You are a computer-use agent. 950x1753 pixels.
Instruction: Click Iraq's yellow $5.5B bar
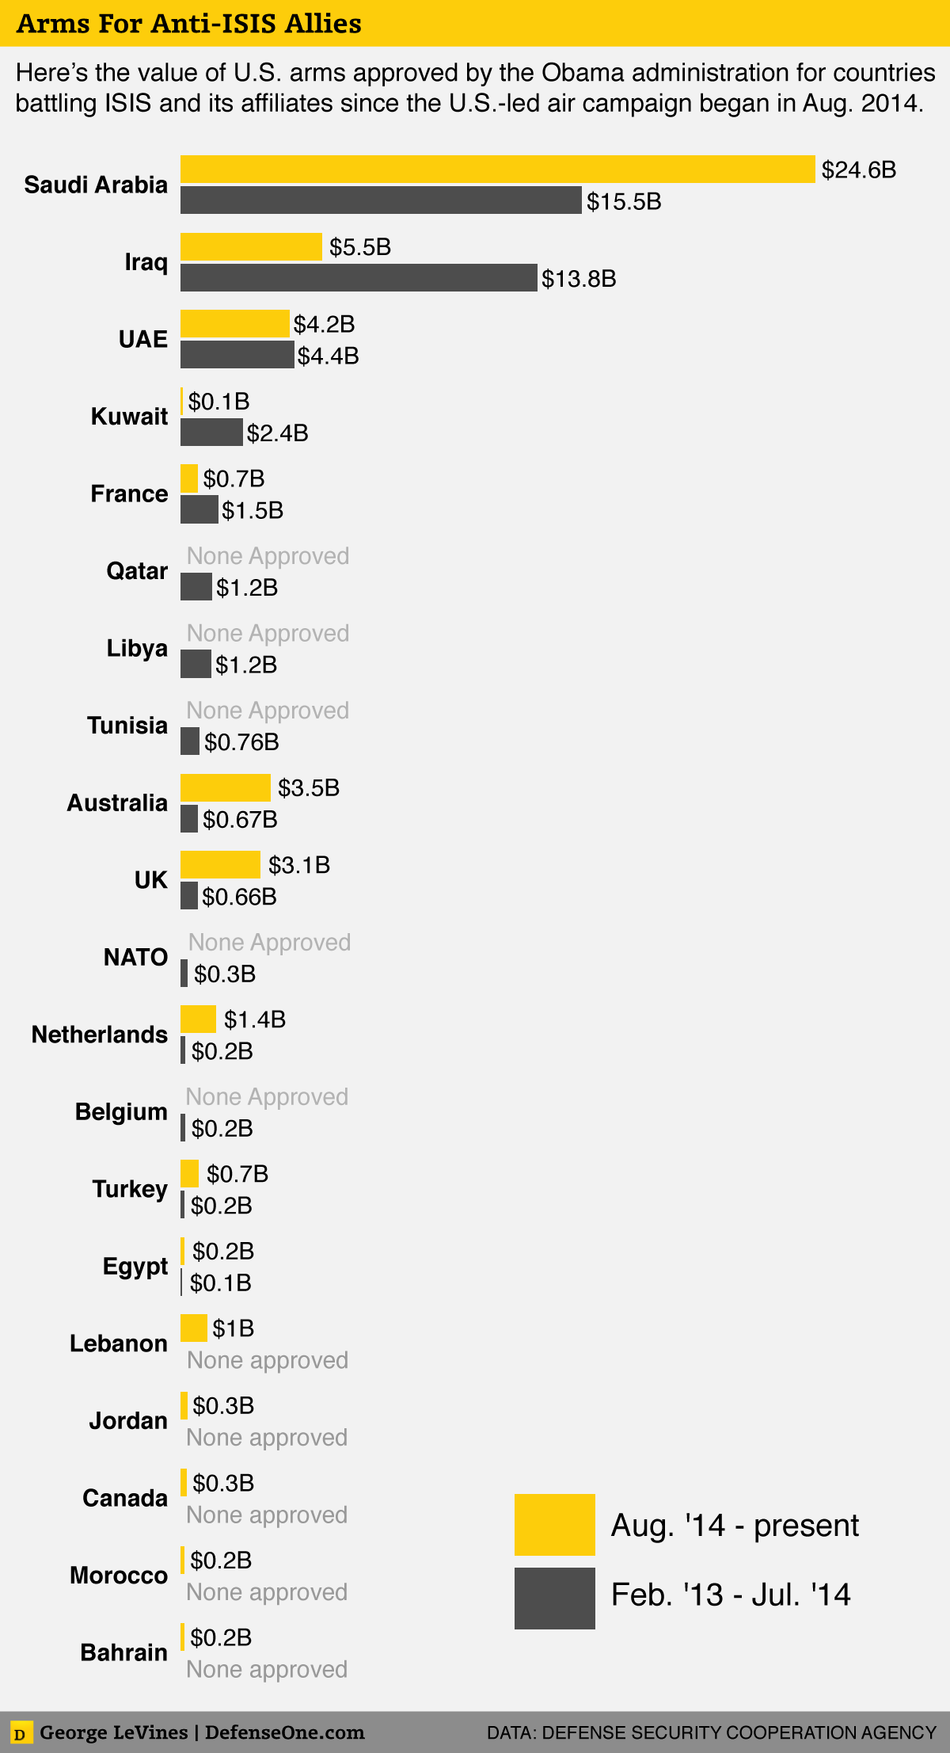point(251,246)
